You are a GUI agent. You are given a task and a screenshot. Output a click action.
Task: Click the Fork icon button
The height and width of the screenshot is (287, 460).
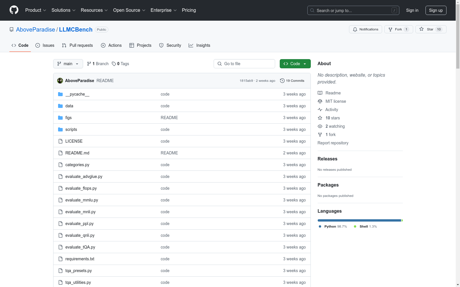pos(390,29)
